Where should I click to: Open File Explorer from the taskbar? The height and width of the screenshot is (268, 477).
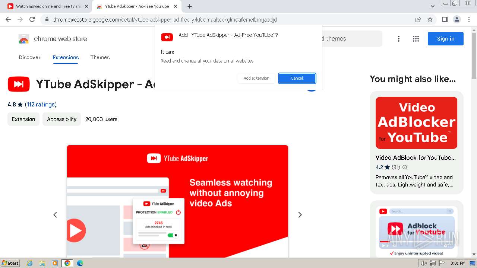point(42,263)
